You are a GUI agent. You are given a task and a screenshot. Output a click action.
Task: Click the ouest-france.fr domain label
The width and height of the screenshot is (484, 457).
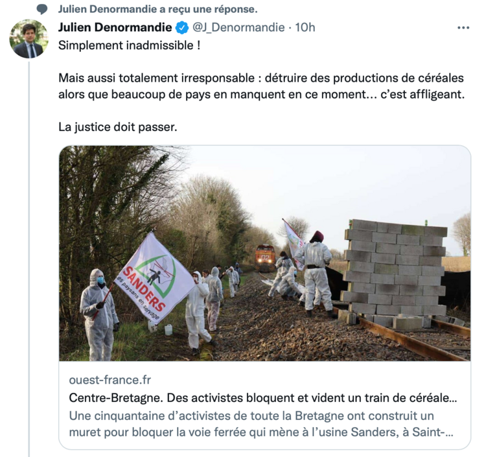click(x=110, y=380)
